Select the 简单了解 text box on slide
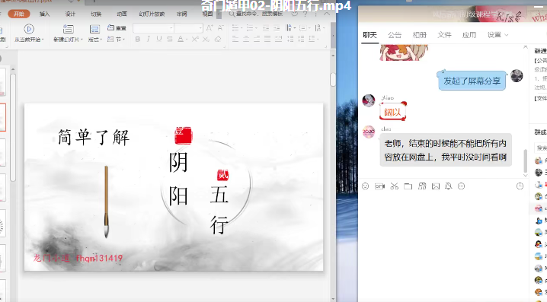 pyautogui.click(x=94, y=136)
